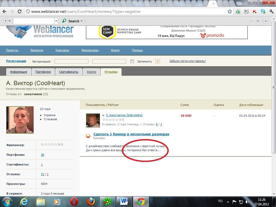Image resolution: width=276 pixels, height=207 pixels.
Task: Launch Opera from the taskbar
Action: (74, 202)
